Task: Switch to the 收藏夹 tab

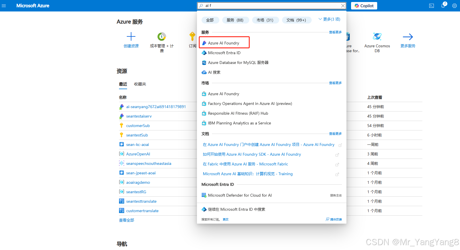Action: click(x=140, y=84)
